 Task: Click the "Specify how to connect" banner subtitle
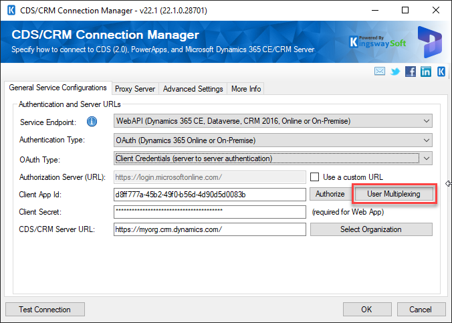163,49
